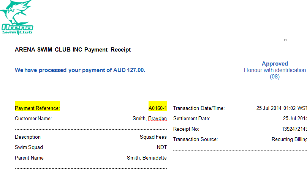Click the parent name Smith, Bernadette
Viewport: 307px width, 188px height.
click(x=147, y=158)
